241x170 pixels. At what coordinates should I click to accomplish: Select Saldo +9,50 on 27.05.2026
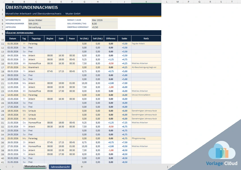click(124, 147)
